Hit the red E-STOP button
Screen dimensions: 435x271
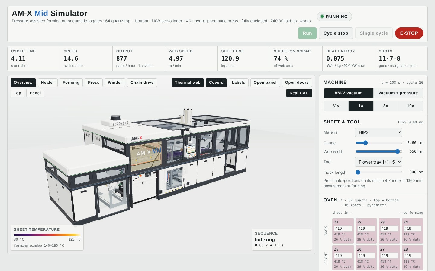click(409, 33)
